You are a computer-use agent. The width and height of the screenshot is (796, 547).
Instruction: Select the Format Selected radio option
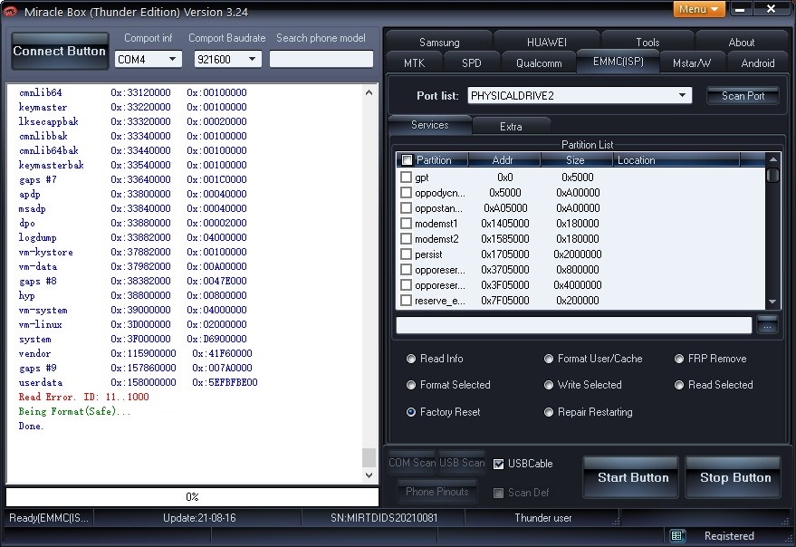pos(411,385)
